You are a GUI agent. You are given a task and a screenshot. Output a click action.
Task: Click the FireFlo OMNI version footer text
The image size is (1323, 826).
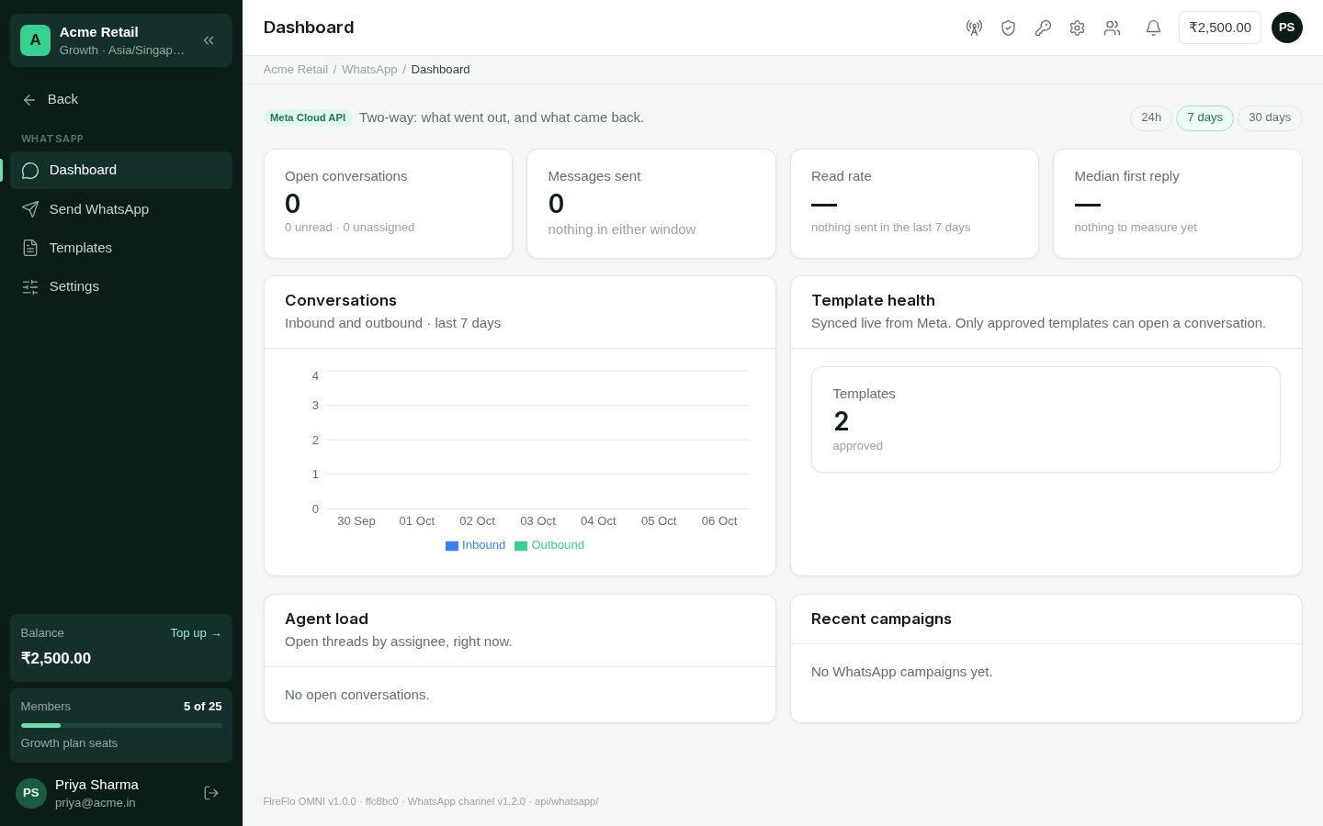point(430,801)
